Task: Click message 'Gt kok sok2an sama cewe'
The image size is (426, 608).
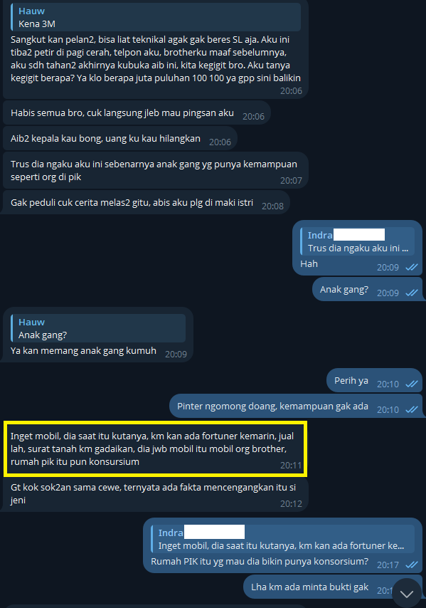Action: tap(155, 494)
